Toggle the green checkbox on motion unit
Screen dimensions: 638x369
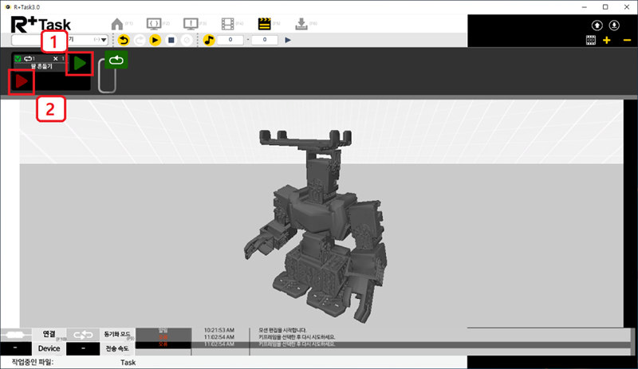click(18, 59)
